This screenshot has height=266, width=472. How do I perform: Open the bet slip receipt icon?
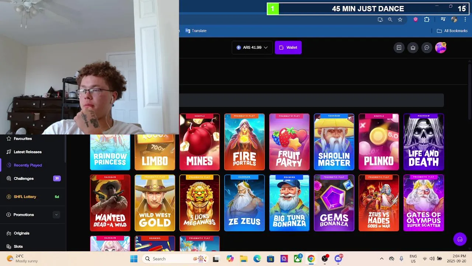point(399,47)
